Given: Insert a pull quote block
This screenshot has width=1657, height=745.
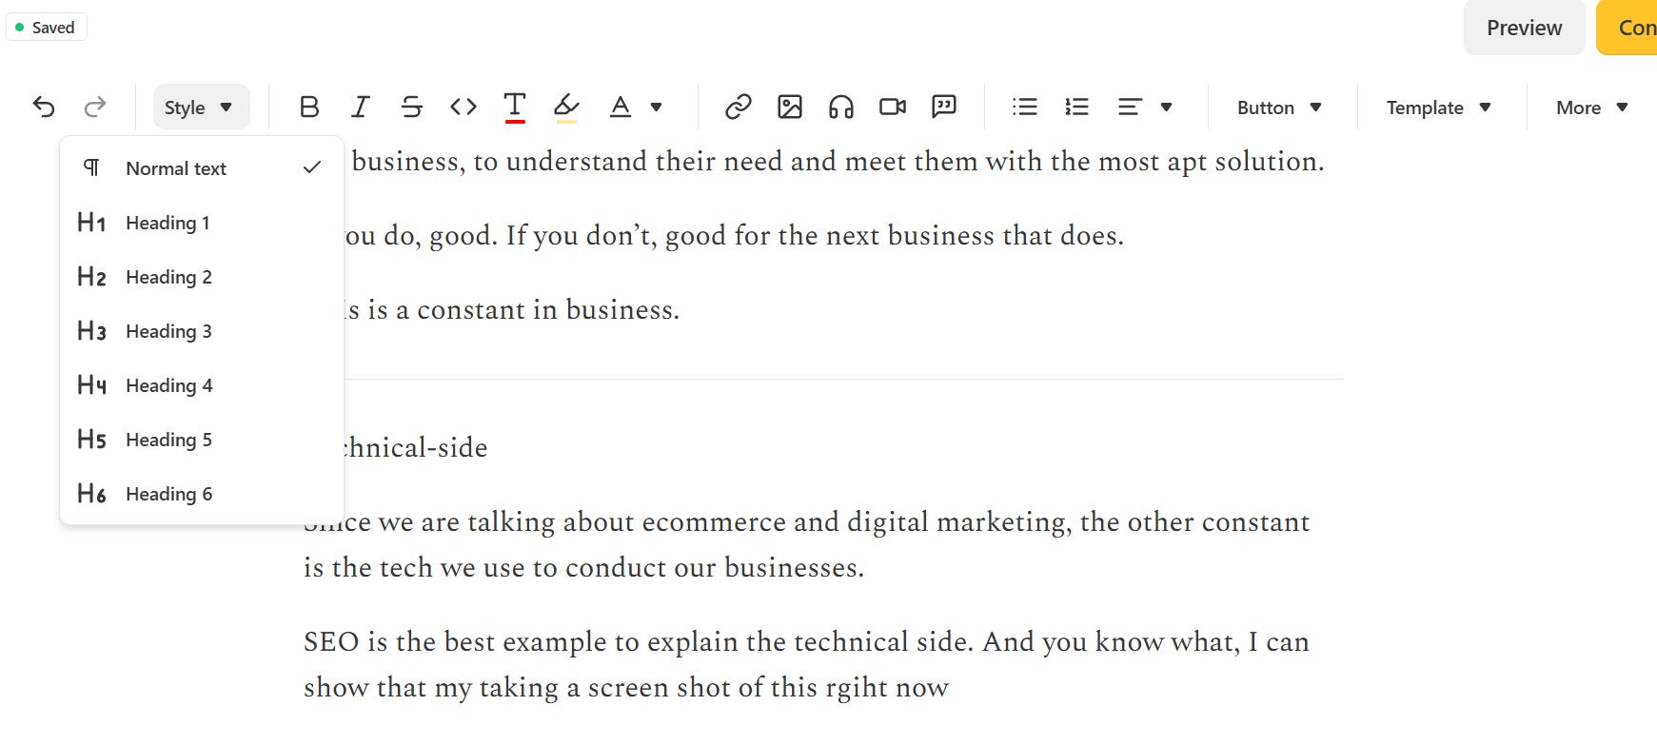Looking at the screenshot, I should [x=944, y=107].
